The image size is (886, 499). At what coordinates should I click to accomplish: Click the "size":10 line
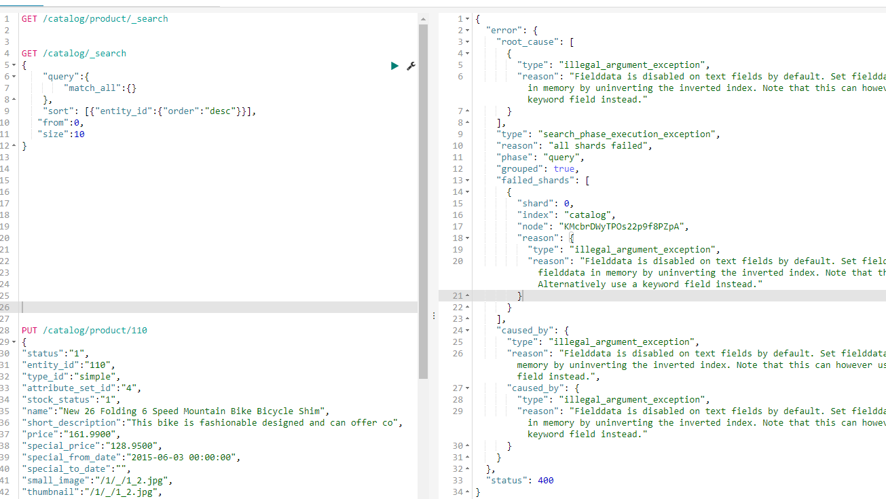(61, 134)
